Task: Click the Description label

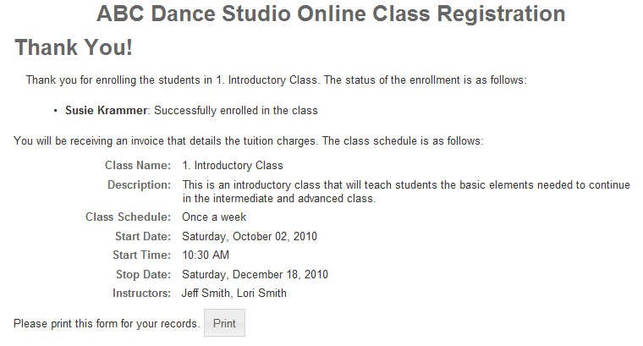Action: click(139, 185)
